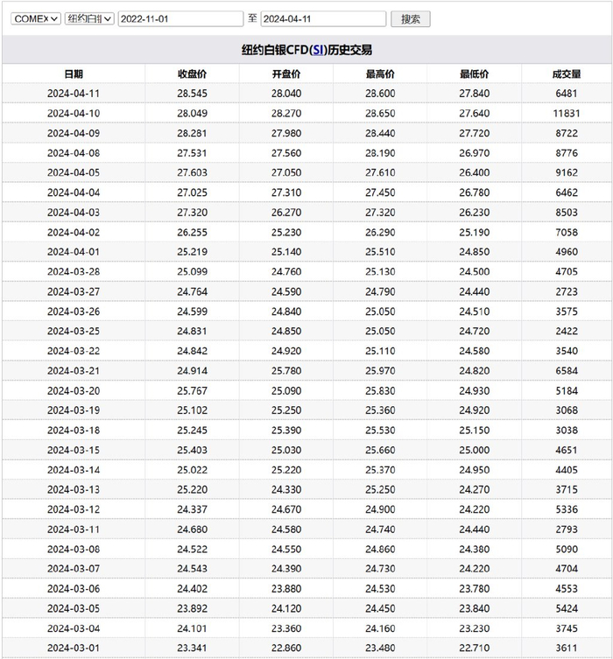Select closing price 24.680
The image size is (613, 659).
(192, 529)
